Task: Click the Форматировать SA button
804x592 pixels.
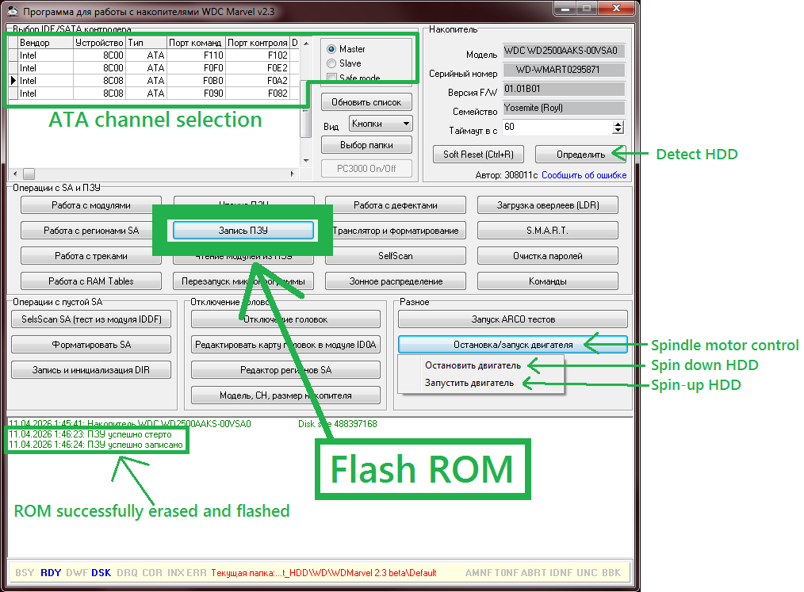Action: 91,345
